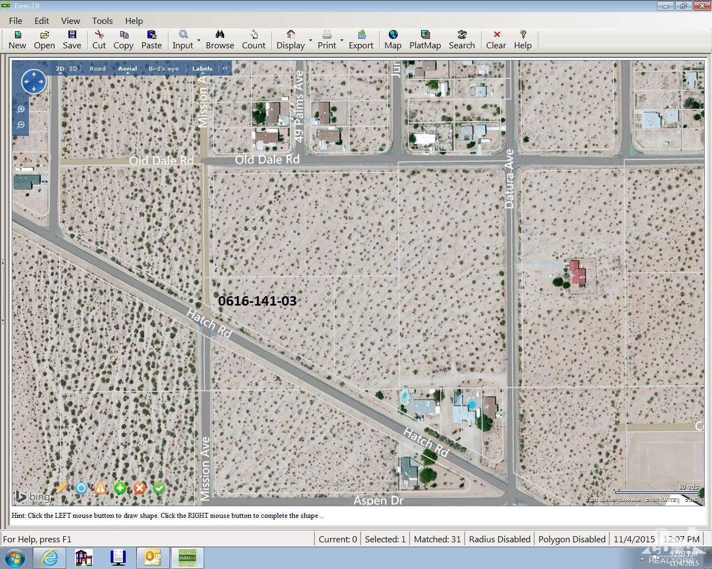Open Browse in the toolbar
The image size is (712, 569).
tap(220, 39)
